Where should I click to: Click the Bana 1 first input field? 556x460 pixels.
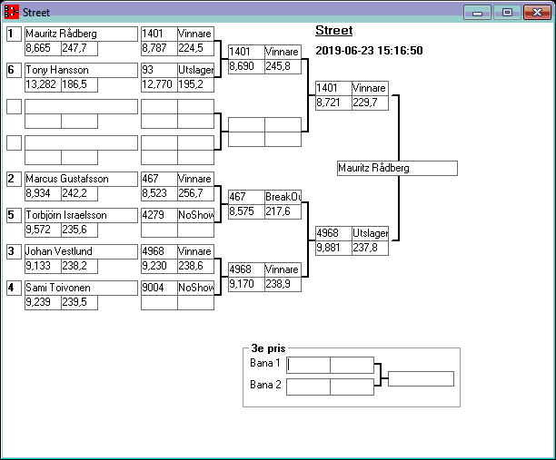tap(308, 365)
